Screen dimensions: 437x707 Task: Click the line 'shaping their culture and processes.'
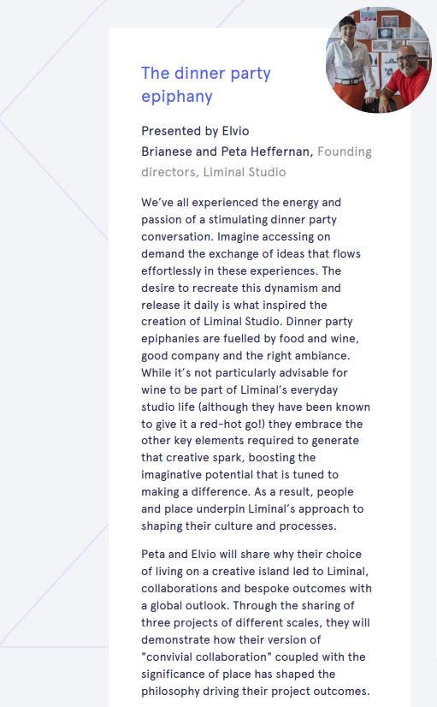pyautogui.click(x=239, y=526)
